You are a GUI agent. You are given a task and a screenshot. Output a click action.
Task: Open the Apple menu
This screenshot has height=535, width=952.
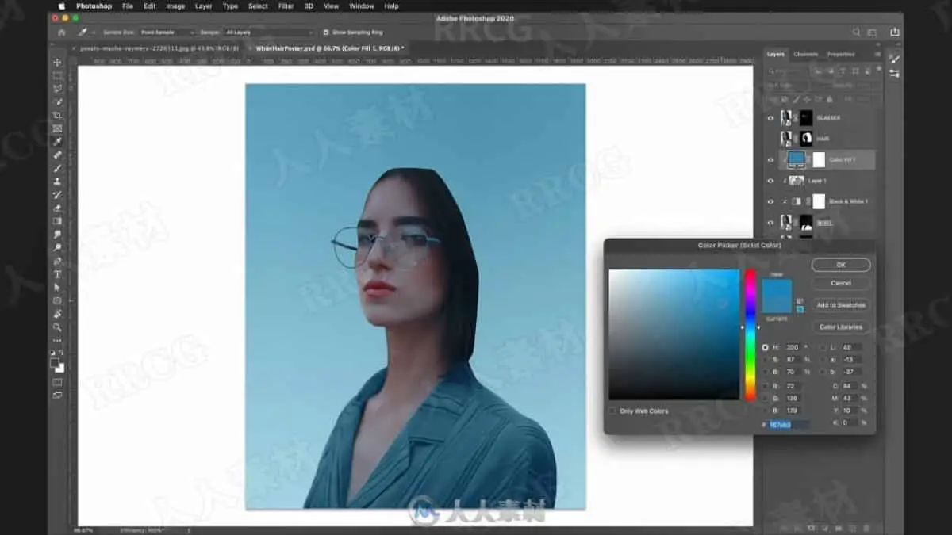pos(62,6)
